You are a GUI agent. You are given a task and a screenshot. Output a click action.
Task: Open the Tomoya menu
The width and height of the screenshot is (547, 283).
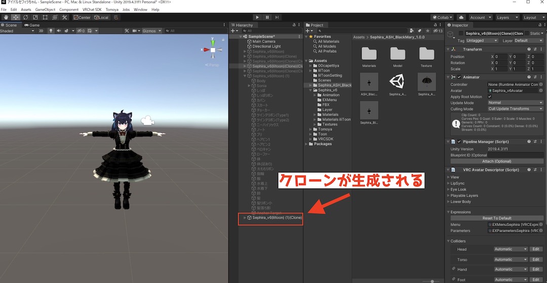(112, 10)
